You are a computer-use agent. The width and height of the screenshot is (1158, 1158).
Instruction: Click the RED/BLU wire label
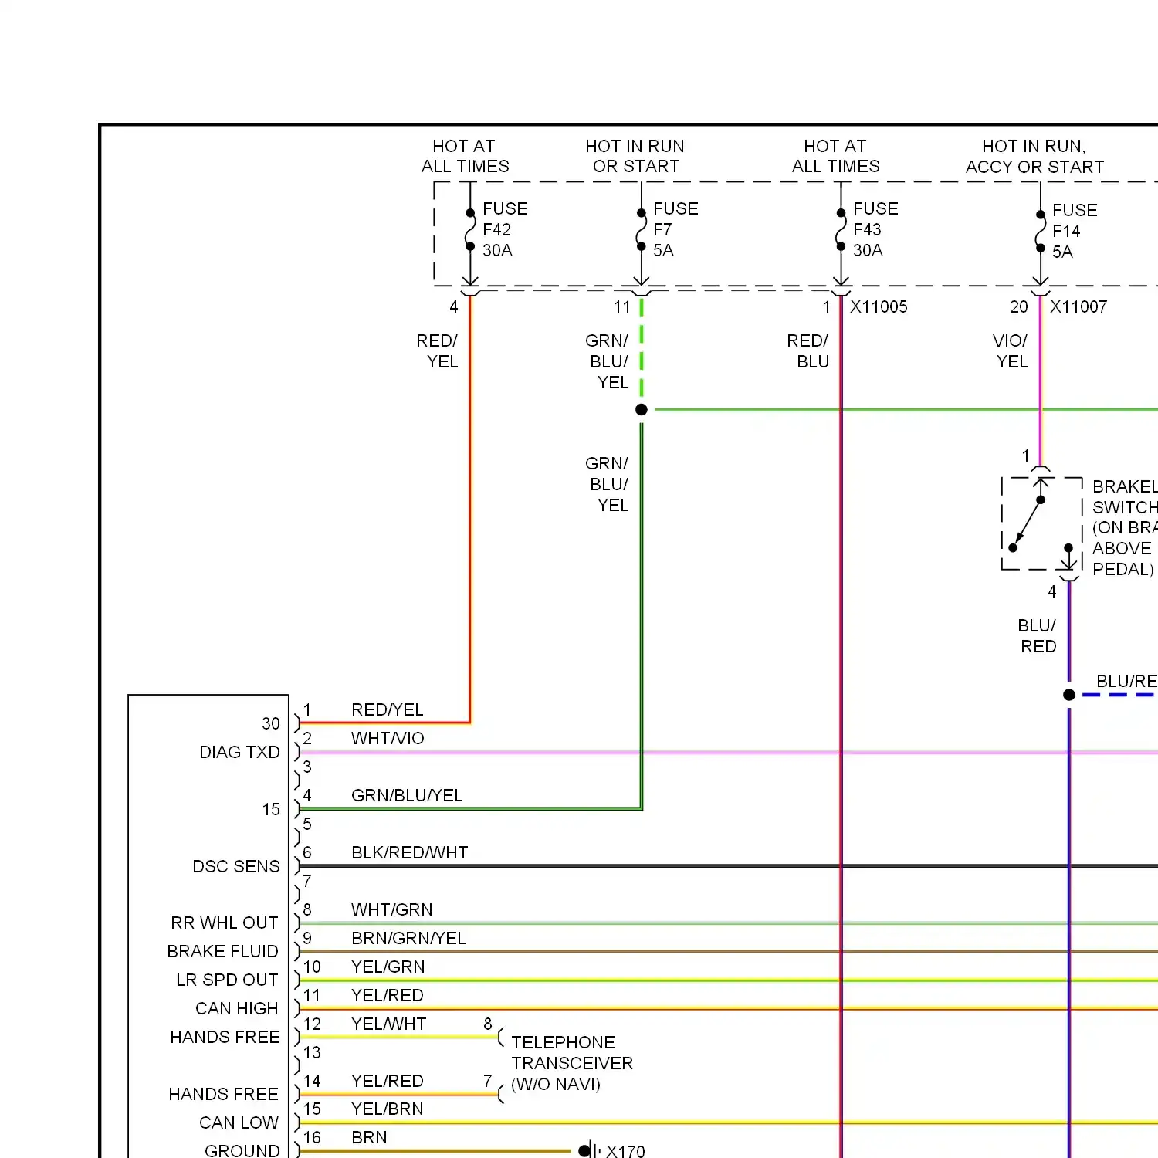pos(808,351)
